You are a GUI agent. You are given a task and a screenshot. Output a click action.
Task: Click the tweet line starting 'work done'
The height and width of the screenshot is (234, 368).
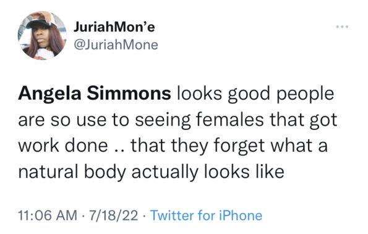173,145
